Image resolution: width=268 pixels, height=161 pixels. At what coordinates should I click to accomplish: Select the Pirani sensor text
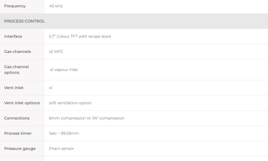61,148
